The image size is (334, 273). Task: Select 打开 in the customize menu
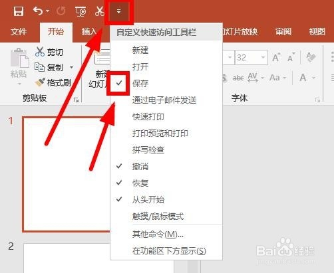[x=166, y=66]
